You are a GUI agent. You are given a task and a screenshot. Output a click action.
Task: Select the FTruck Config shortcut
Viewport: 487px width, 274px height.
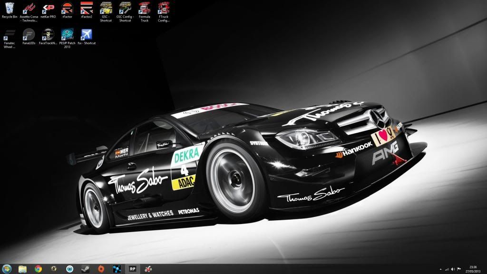click(164, 12)
